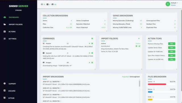Run Sync Plex Watch Status

pos(172,55)
